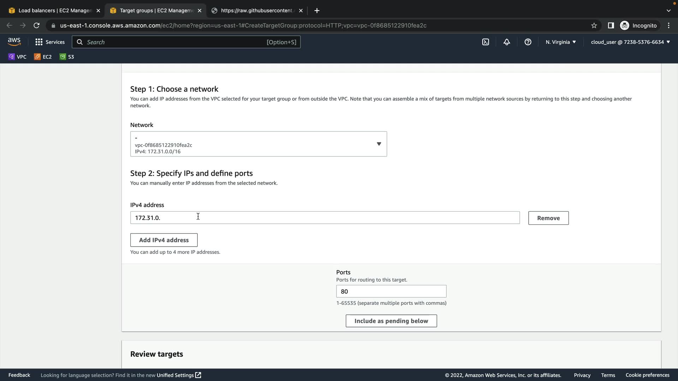The height and width of the screenshot is (381, 678).
Task: Open AWS CloudShell icon
Action: point(486,42)
